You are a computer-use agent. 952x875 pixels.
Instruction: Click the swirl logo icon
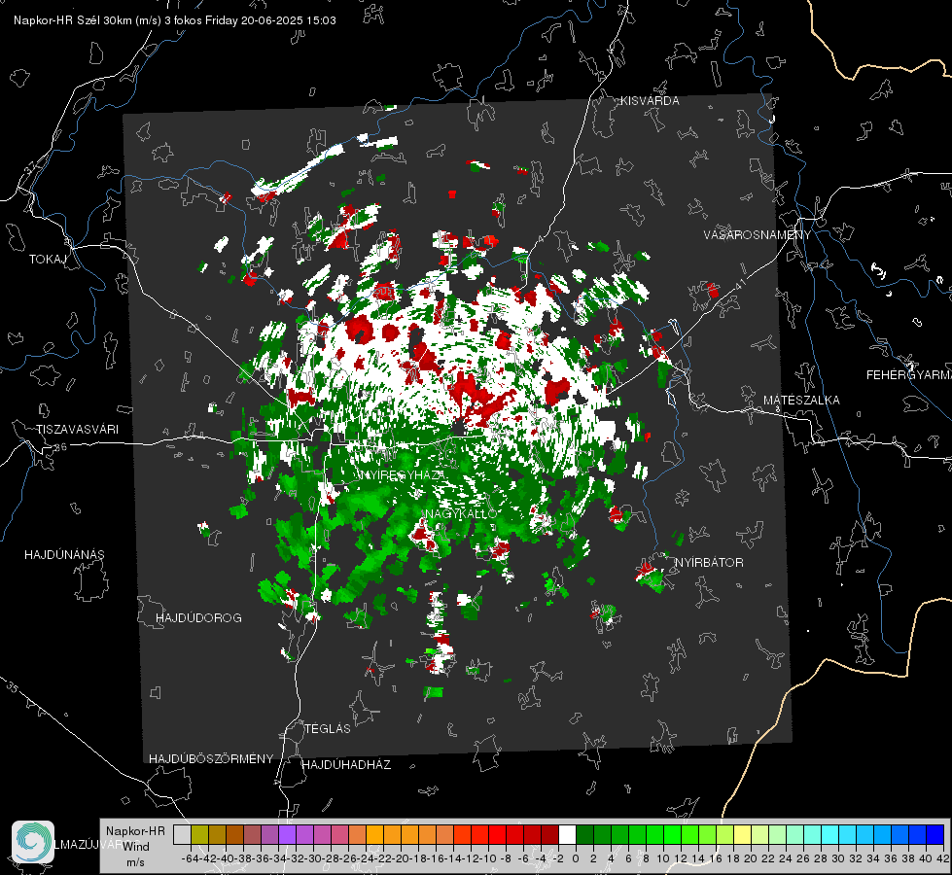pyautogui.click(x=33, y=842)
